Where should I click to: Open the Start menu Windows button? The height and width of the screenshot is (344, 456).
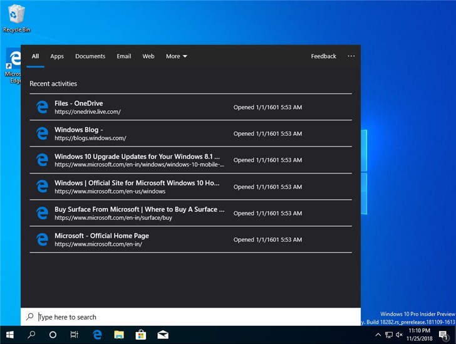10,335
